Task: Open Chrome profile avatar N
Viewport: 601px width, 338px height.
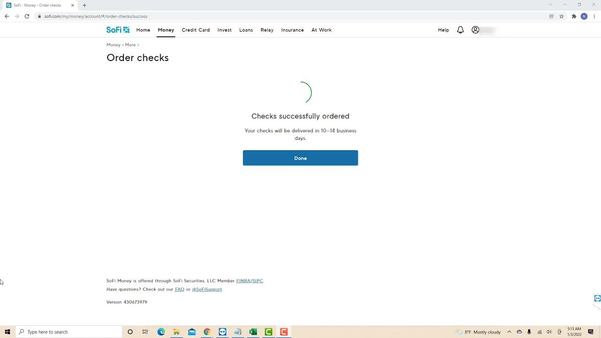Action: (584, 16)
